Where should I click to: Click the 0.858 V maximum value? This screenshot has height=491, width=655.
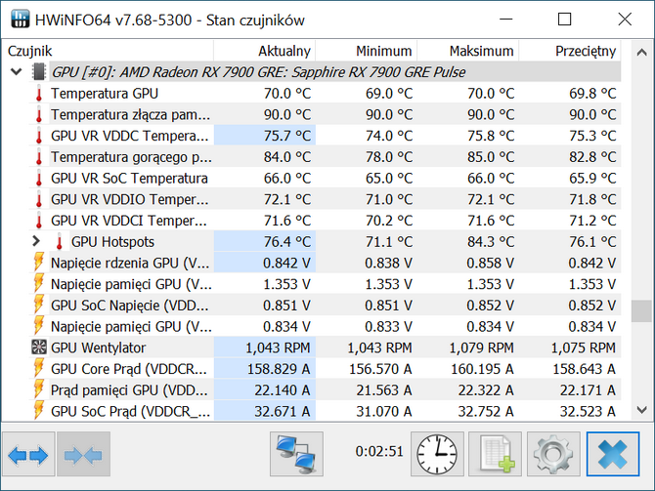490,264
